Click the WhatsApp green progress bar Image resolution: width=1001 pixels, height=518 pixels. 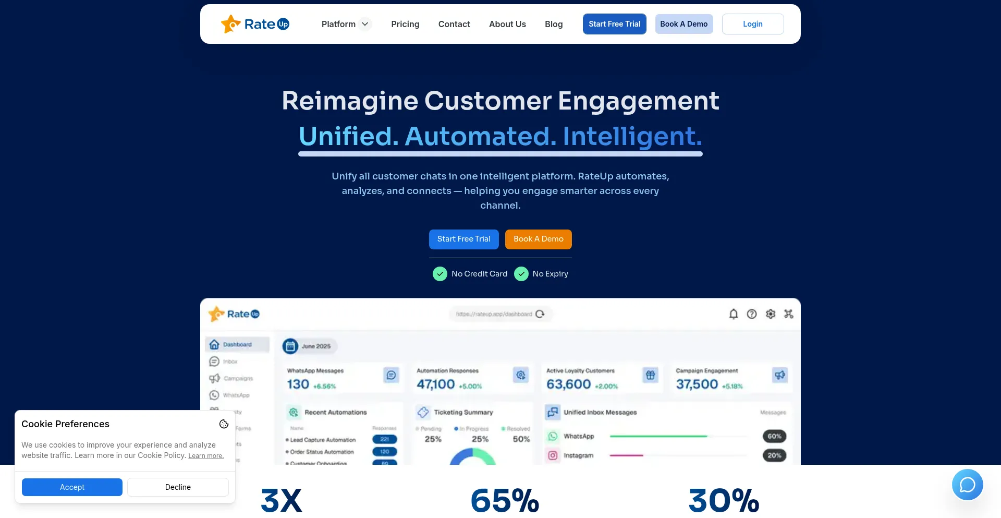659,436
